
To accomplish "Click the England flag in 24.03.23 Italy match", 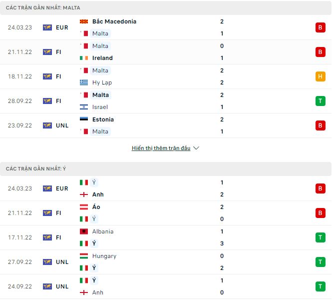I will [x=84, y=194].
